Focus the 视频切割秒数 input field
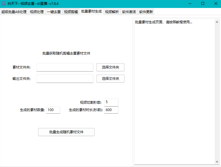 [x=111, y=102]
